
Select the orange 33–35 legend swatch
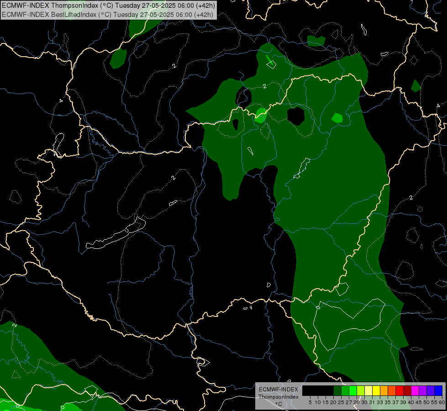click(384, 390)
